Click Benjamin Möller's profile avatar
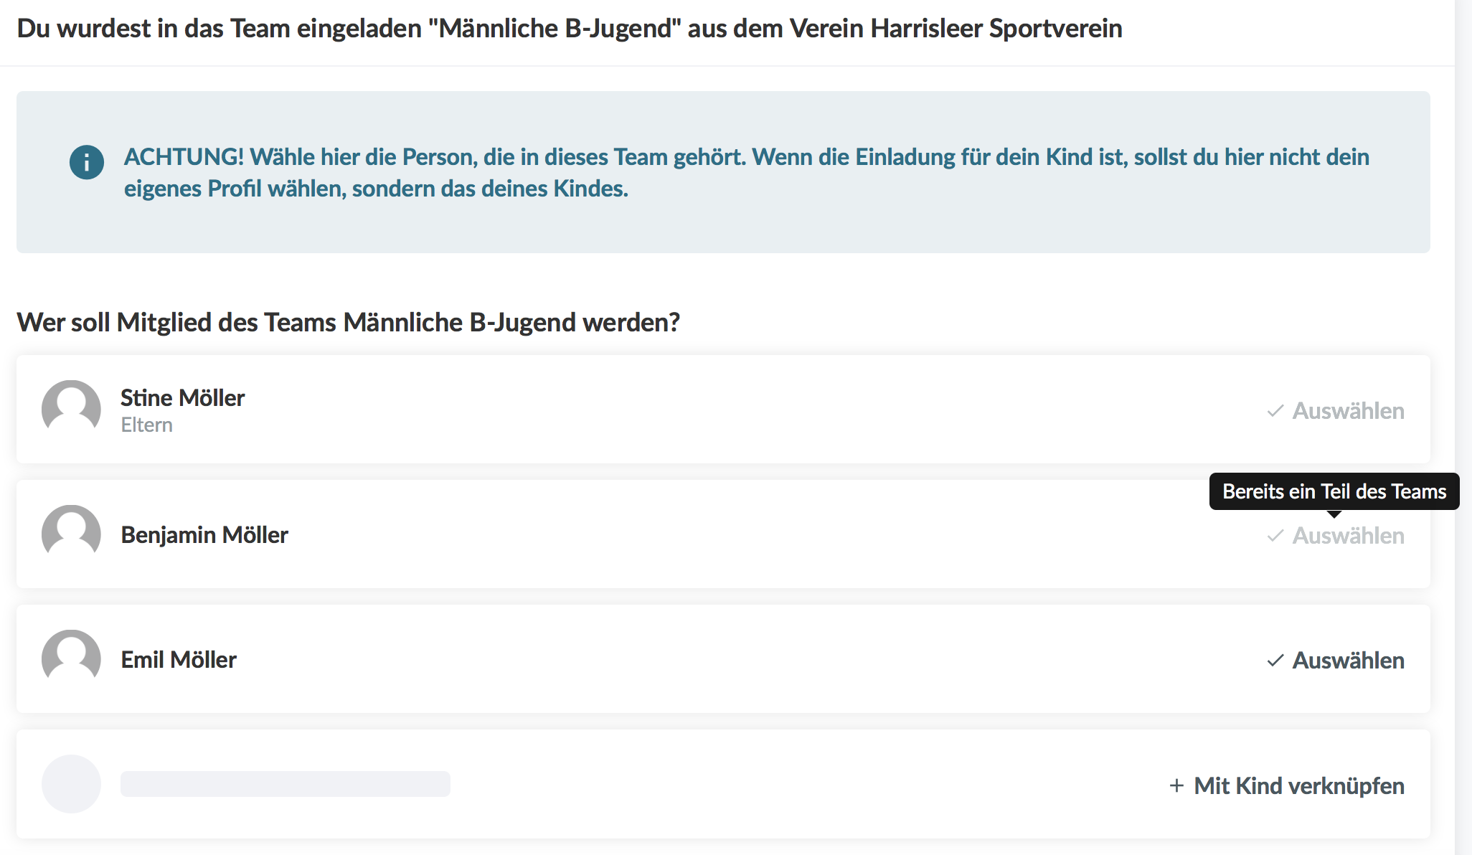1472x855 pixels. pos(71,534)
